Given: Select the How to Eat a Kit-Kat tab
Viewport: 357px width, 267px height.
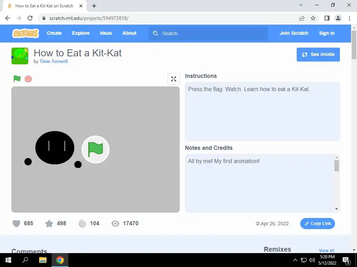Looking at the screenshot, I should pyautogui.click(x=44, y=6).
